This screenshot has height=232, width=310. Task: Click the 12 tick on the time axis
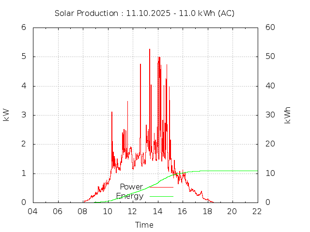(x=133, y=211)
